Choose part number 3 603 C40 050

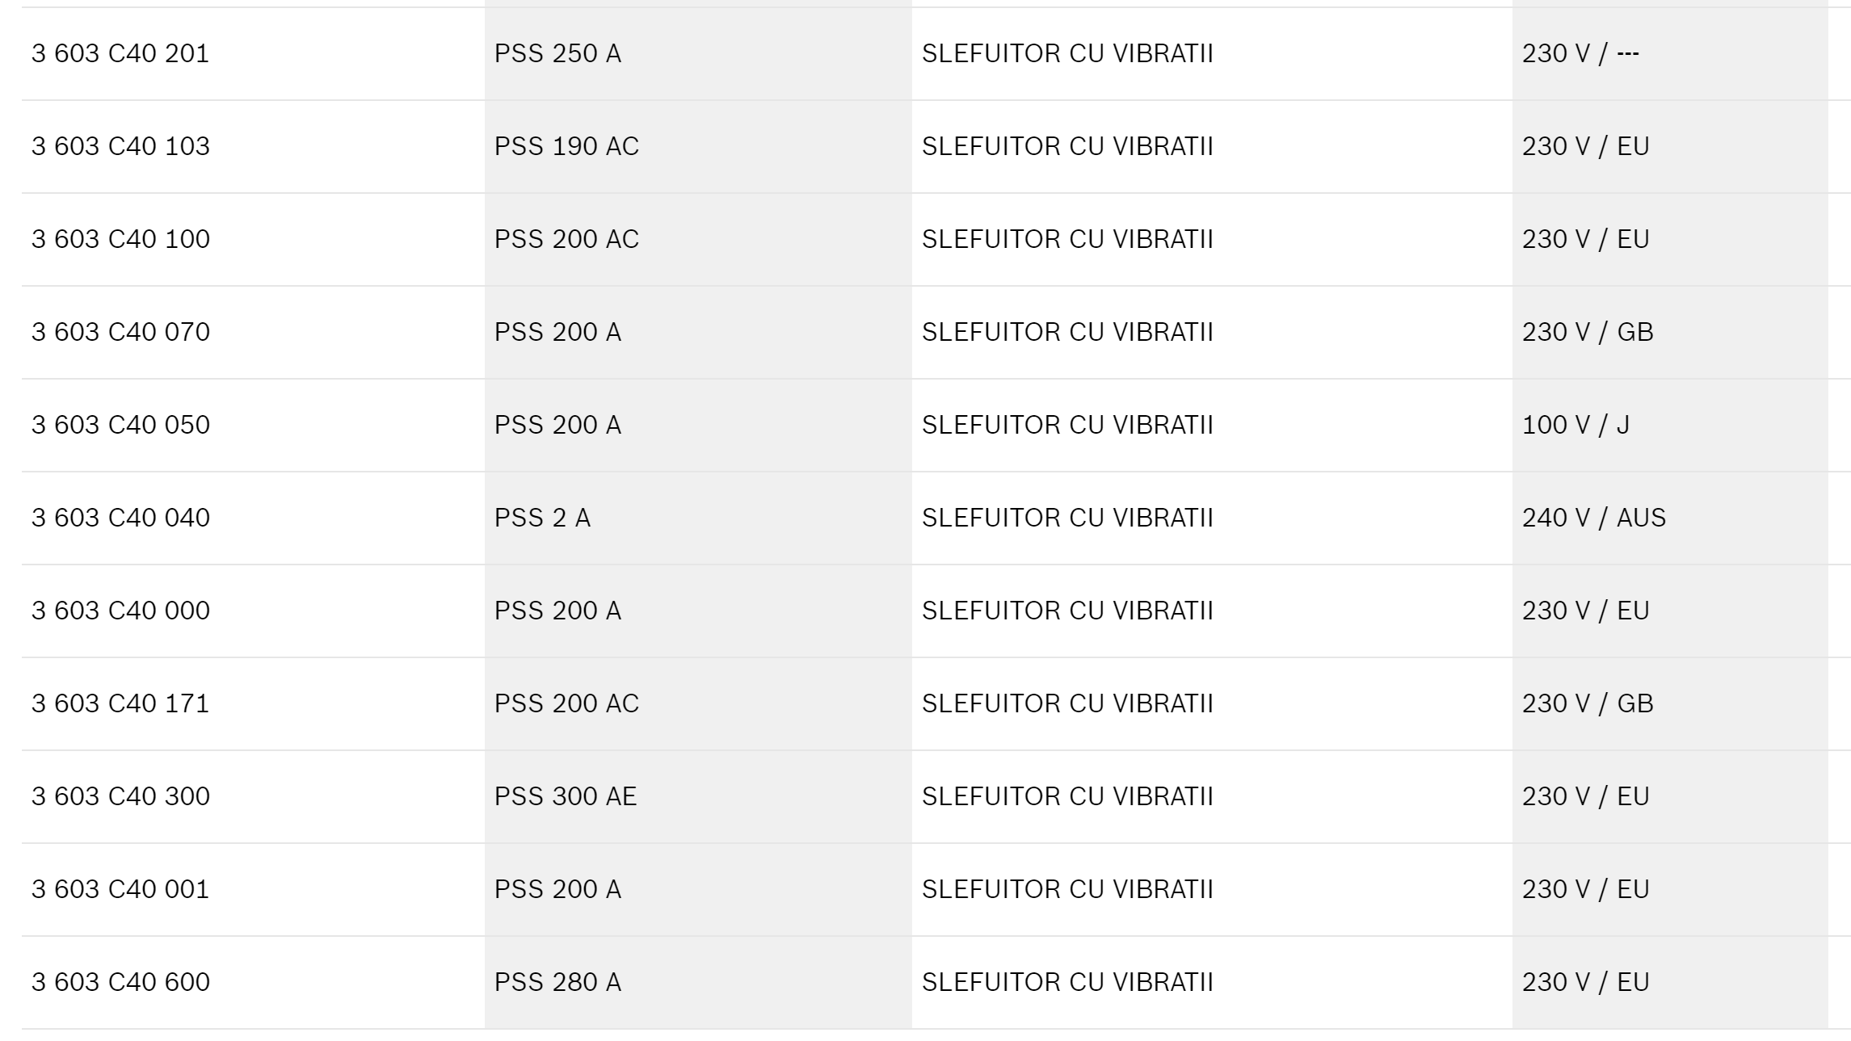[120, 425]
